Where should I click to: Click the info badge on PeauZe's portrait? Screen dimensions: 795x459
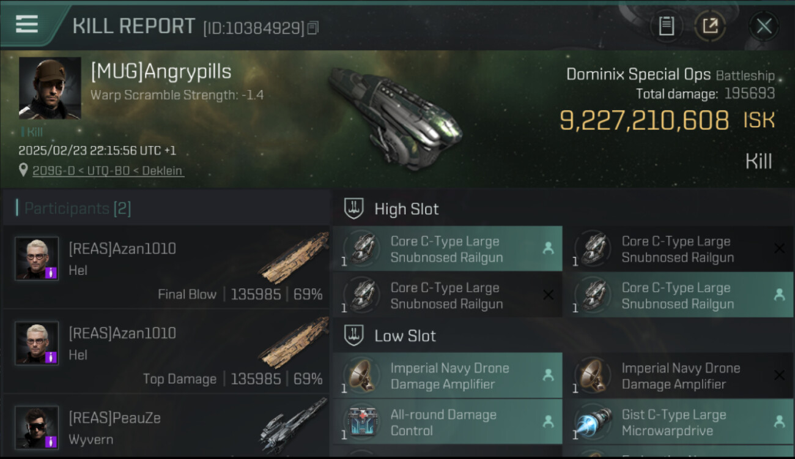(52, 441)
